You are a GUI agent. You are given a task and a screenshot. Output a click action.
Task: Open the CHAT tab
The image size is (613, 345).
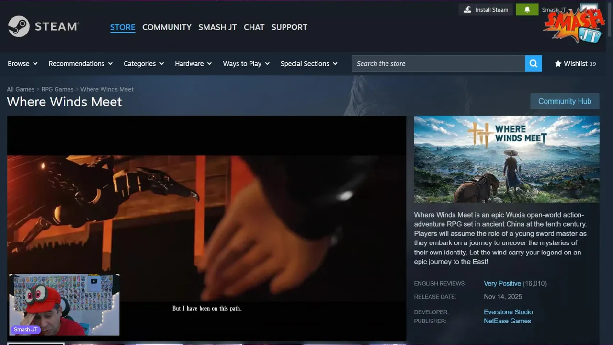254,27
